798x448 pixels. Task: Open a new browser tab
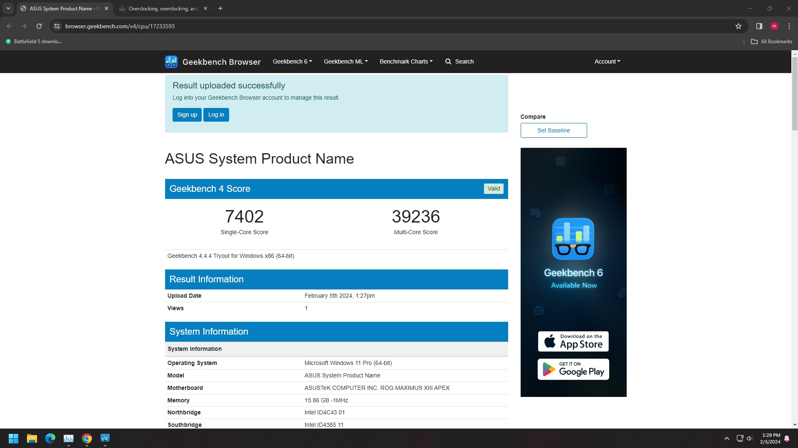tap(220, 8)
